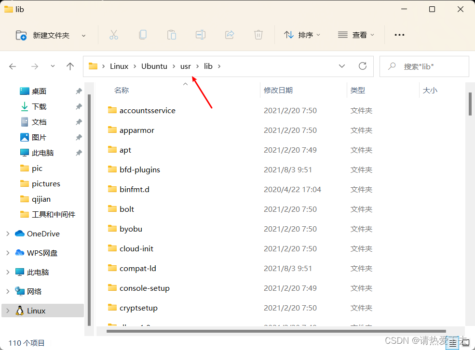
Task: Click the horizontal scrollbar under file list
Action: 276,331
